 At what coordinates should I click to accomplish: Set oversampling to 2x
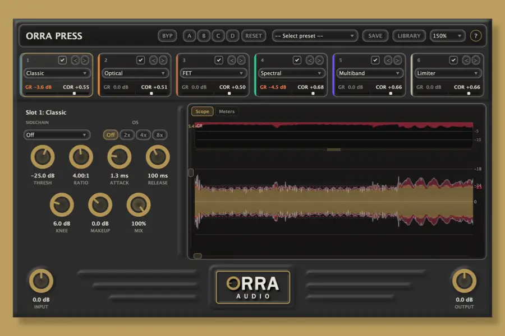[x=127, y=135]
